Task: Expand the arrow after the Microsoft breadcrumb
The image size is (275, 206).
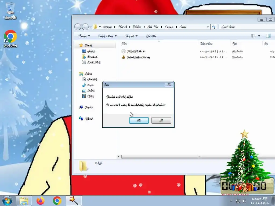Action: pyautogui.click(x=130, y=27)
